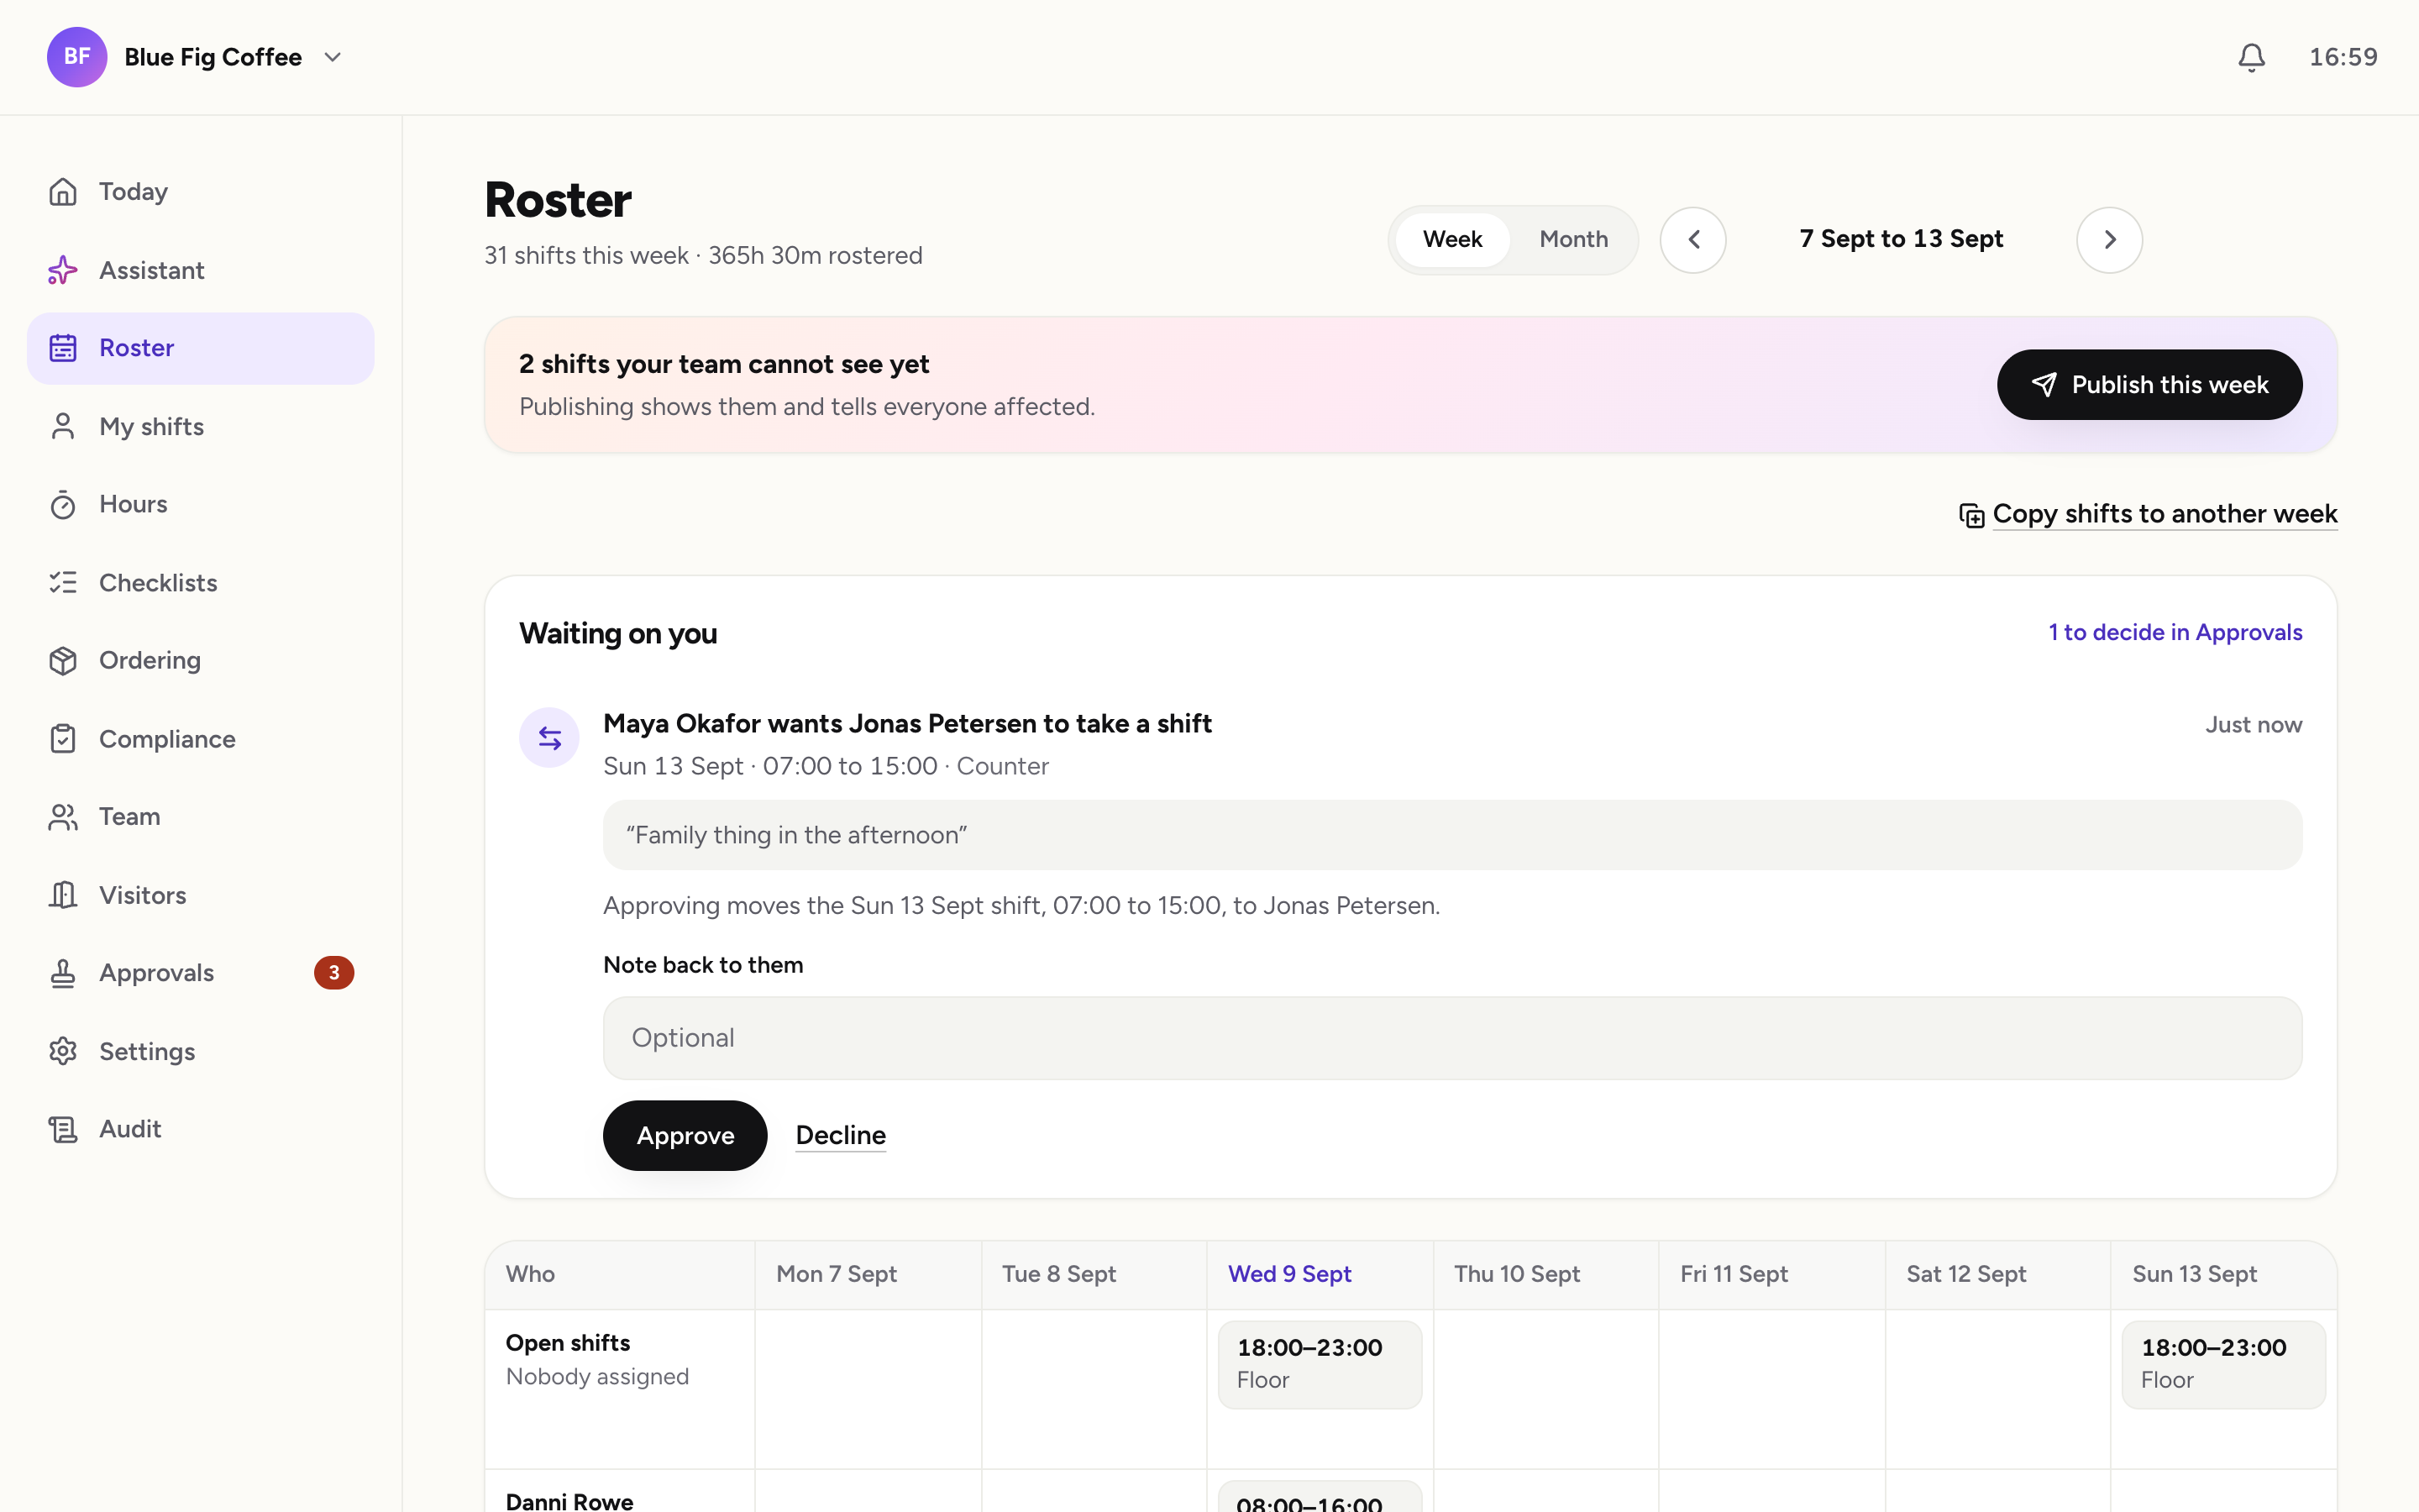Image resolution: width=2419 pixels, height=1512 pixels.
Task: Open the notifications bell
Action: 2251,57
